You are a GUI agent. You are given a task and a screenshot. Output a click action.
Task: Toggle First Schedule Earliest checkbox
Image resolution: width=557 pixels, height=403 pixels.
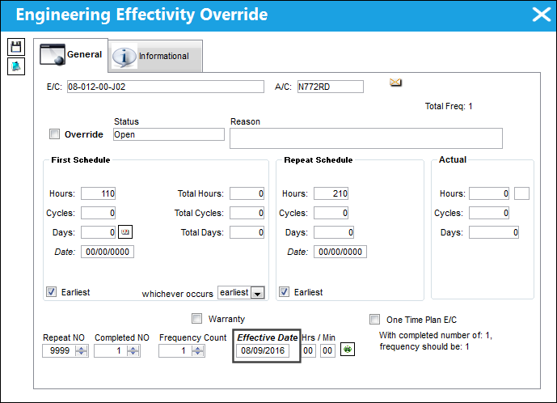(x=51, y=292)
